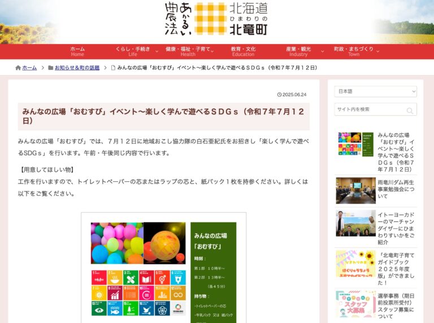Screen dimensions: 434x323
Task: Expand the くらし・手続き Life menu
Action: (133, 51)
